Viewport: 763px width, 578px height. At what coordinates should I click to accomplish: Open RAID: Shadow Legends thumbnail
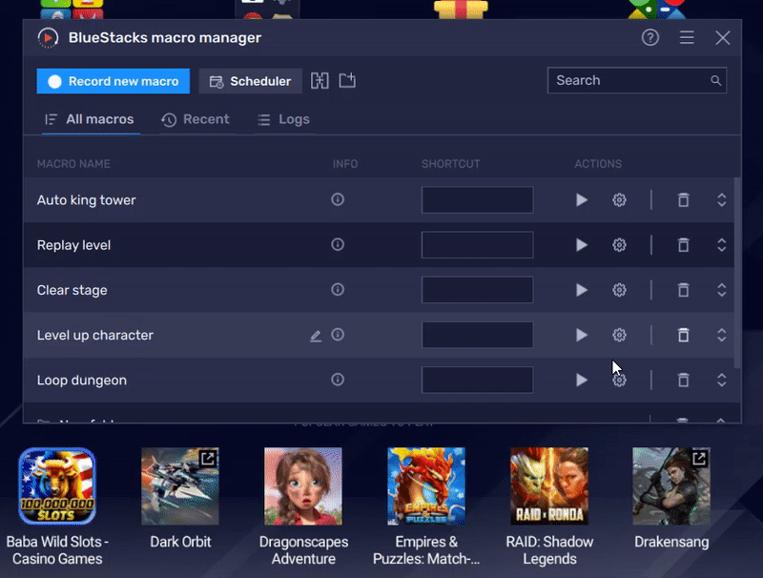(549, 486)
